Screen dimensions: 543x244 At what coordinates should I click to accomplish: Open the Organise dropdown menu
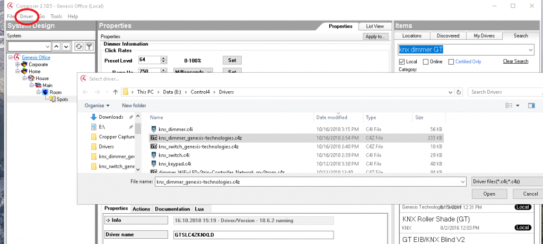click(x=97, y=106)
